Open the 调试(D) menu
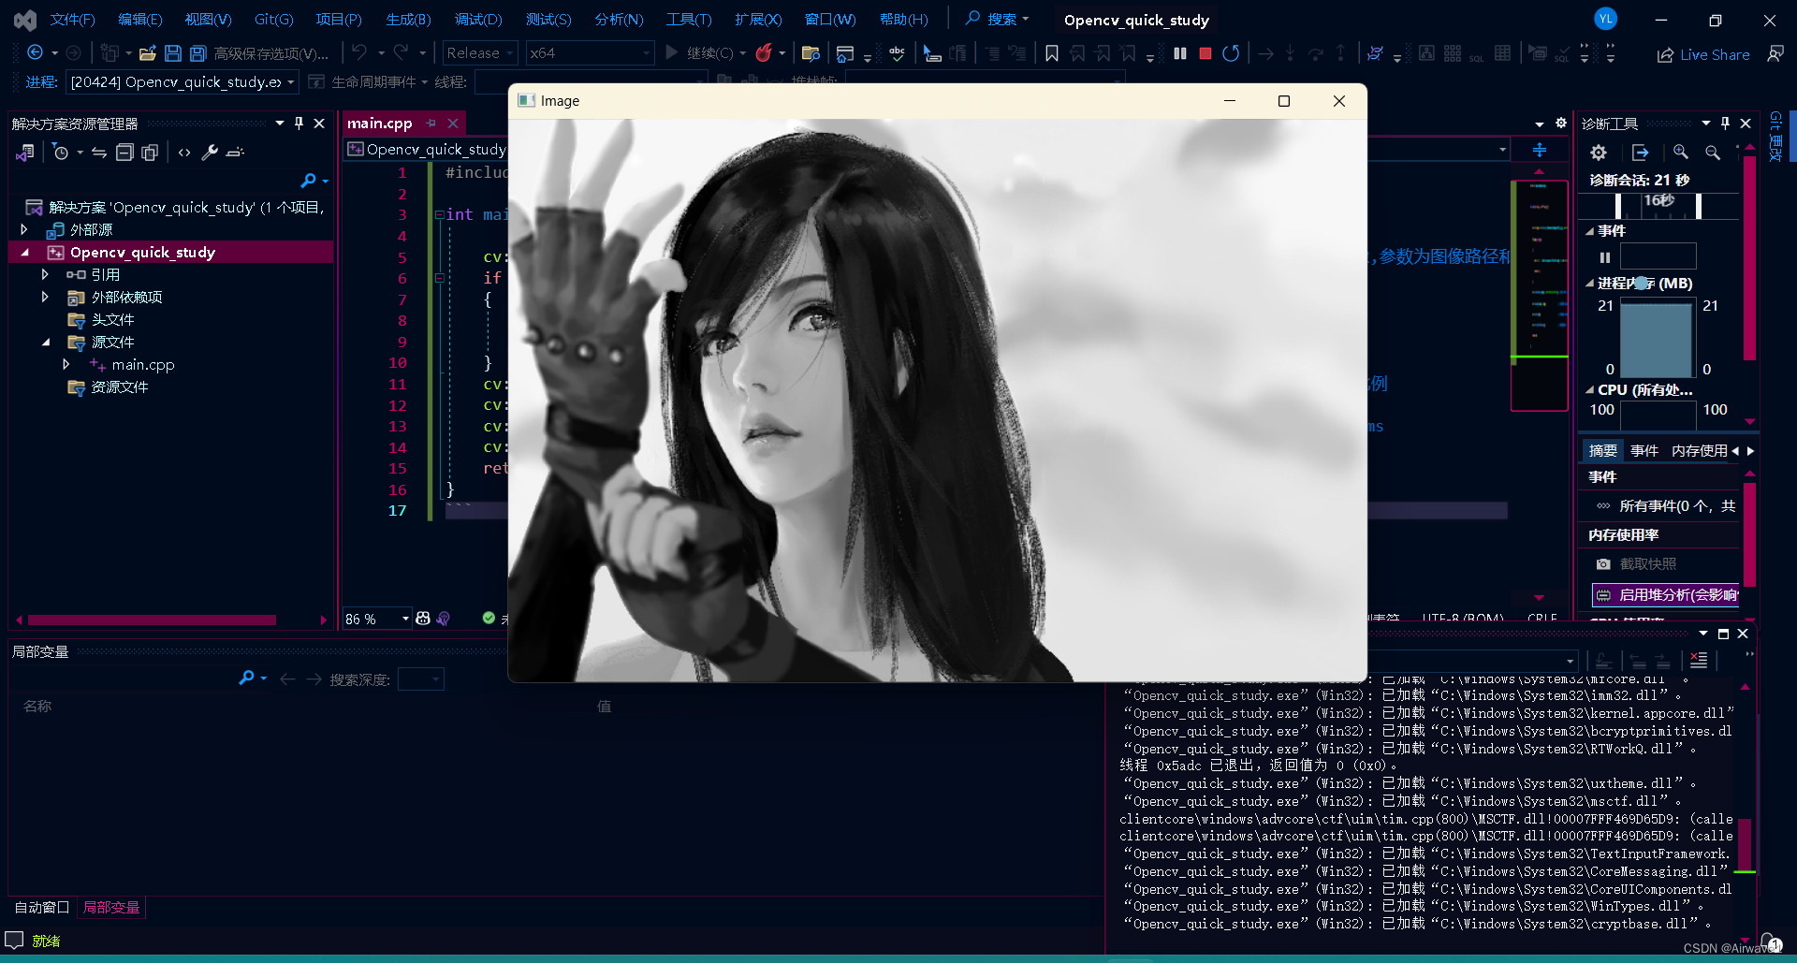Screen dimensions: 1797x963 (478, 20)
